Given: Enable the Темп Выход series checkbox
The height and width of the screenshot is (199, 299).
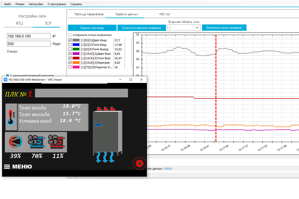Looking at the screenshot, I should (70, 49).
